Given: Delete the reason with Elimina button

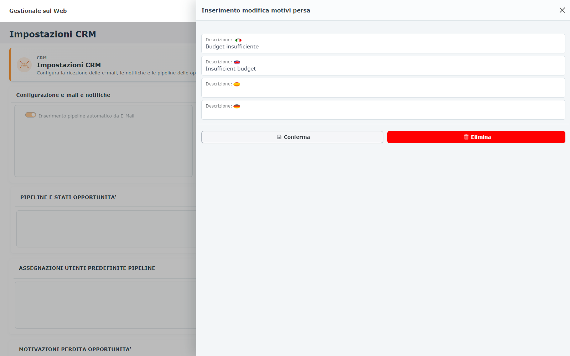Looking at the screenshot, I should pyautogui.click(x=476, y=137).
